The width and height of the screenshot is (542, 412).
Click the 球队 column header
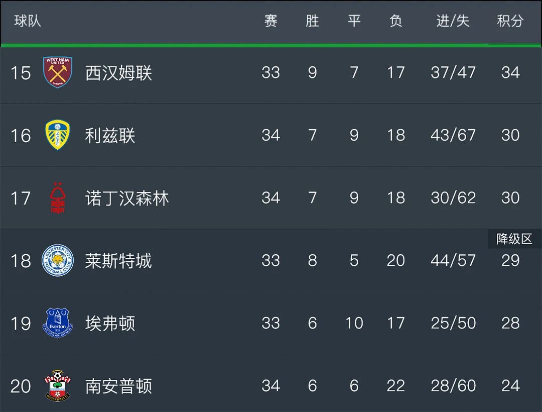tap(27, 21)
